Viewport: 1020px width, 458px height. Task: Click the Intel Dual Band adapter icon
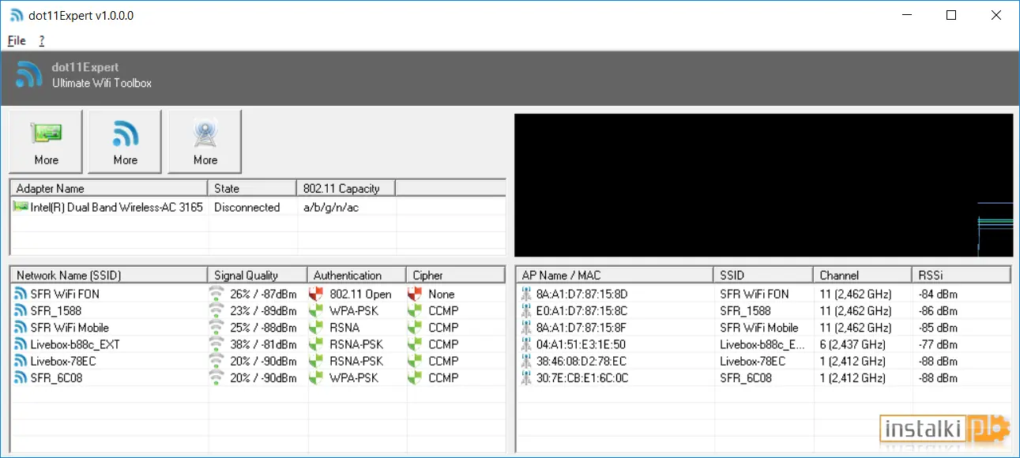pos(21,207)
